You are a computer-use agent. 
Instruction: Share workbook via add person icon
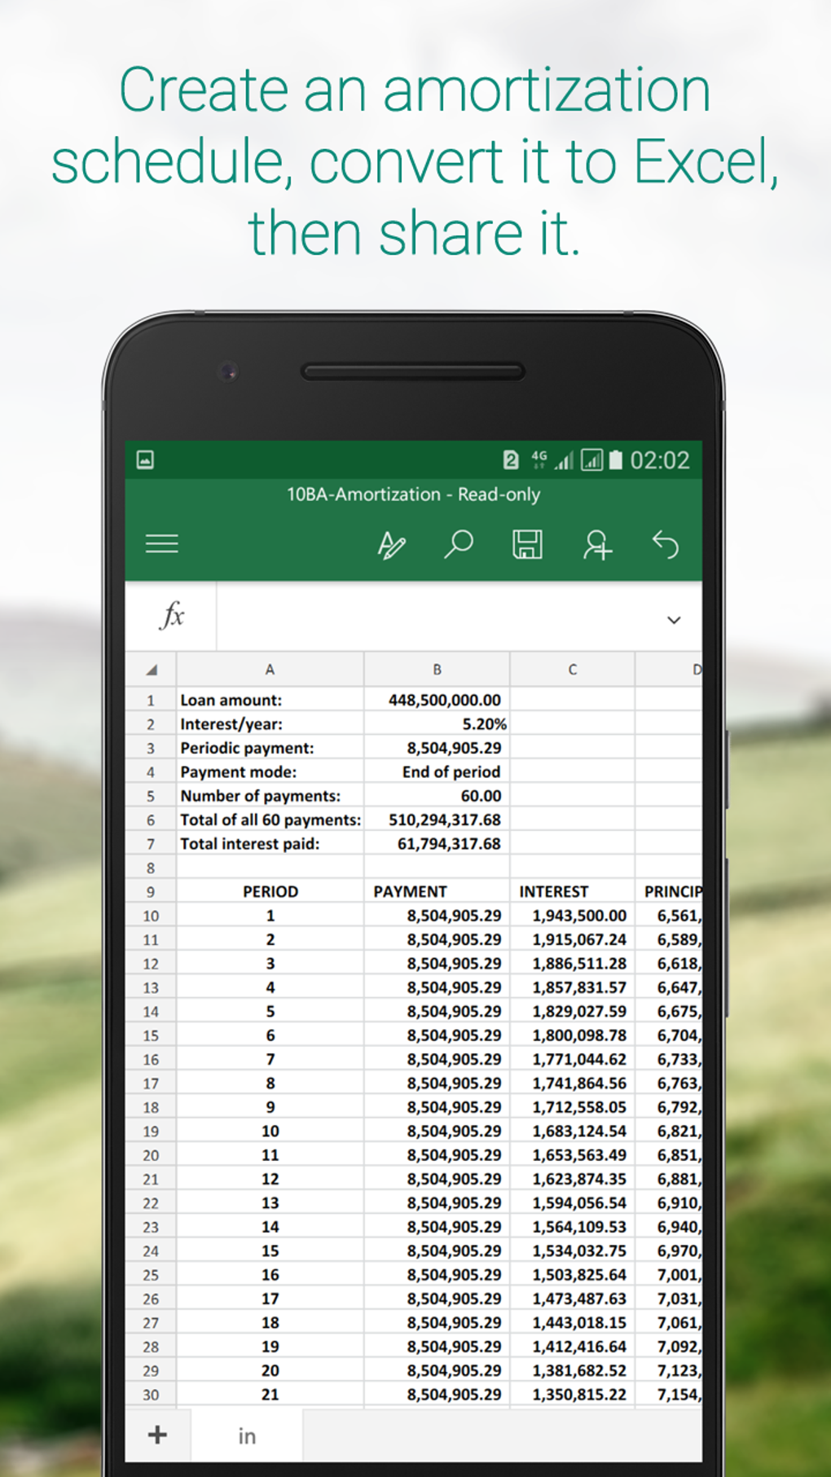coord(597,544)
